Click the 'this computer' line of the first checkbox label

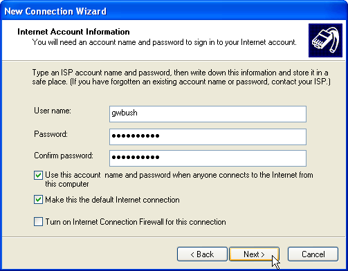click(x=67, y=184)
